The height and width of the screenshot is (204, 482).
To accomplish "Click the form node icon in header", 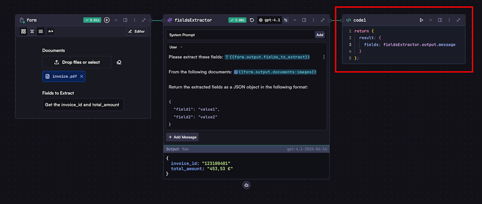I will (x=22, y=20).
